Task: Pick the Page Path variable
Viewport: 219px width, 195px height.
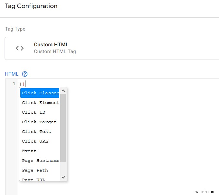Action: [x=40, y=170]
